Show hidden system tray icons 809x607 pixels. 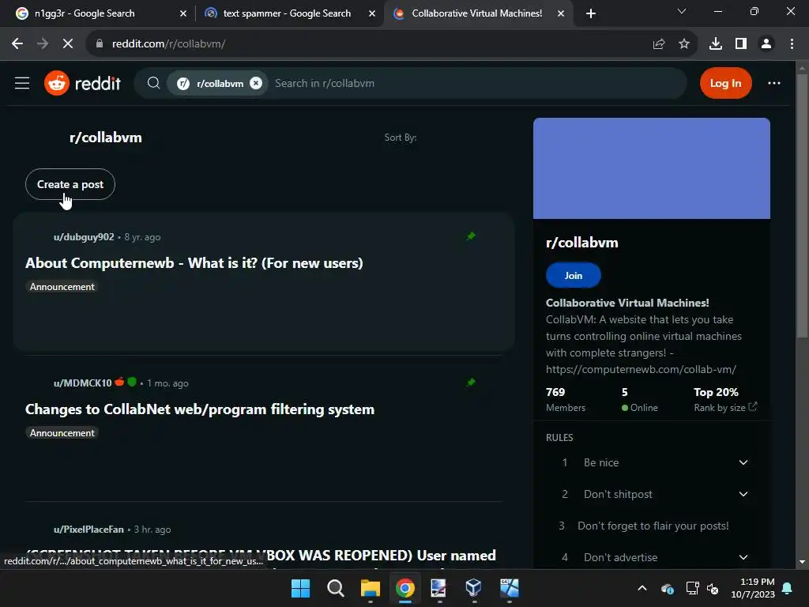click(642, 588)
